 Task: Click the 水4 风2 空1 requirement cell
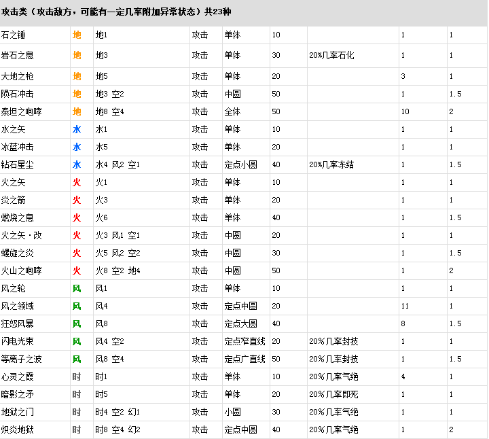117,164
